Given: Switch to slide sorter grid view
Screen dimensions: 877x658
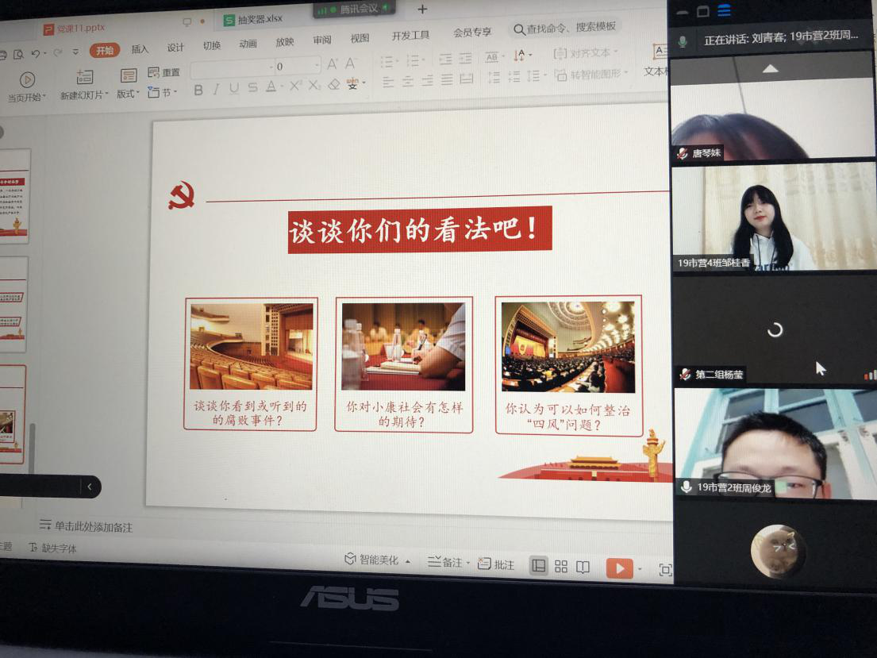Looking at the screenshot, I should tap(561, 567).
